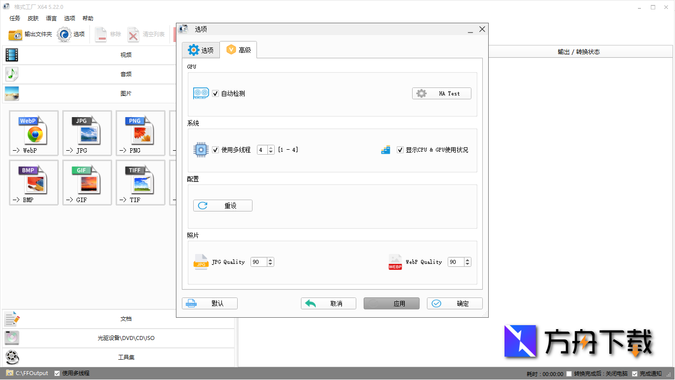The height and width of the screenshot is (380, 675).
Task: Open the output folder (输出文件夹) toolbar icon
Action: [x=16, y=35]
